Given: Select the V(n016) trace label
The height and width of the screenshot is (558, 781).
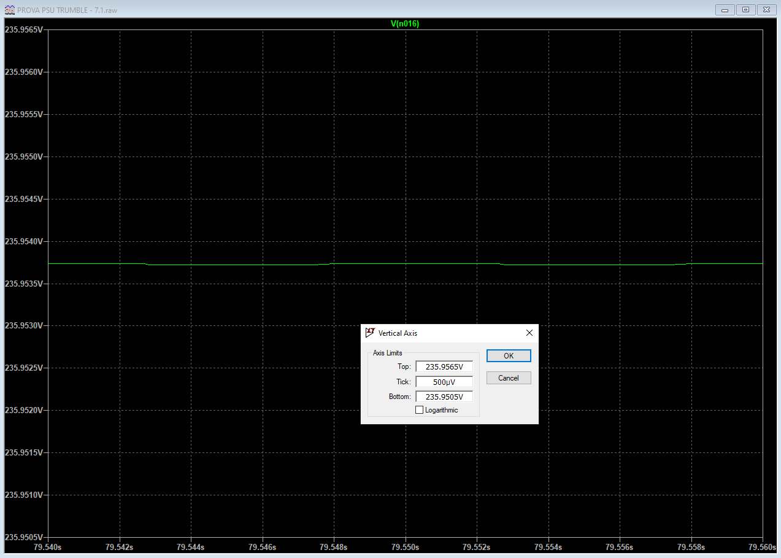Looking at the screenshot, I should [405, 23].
